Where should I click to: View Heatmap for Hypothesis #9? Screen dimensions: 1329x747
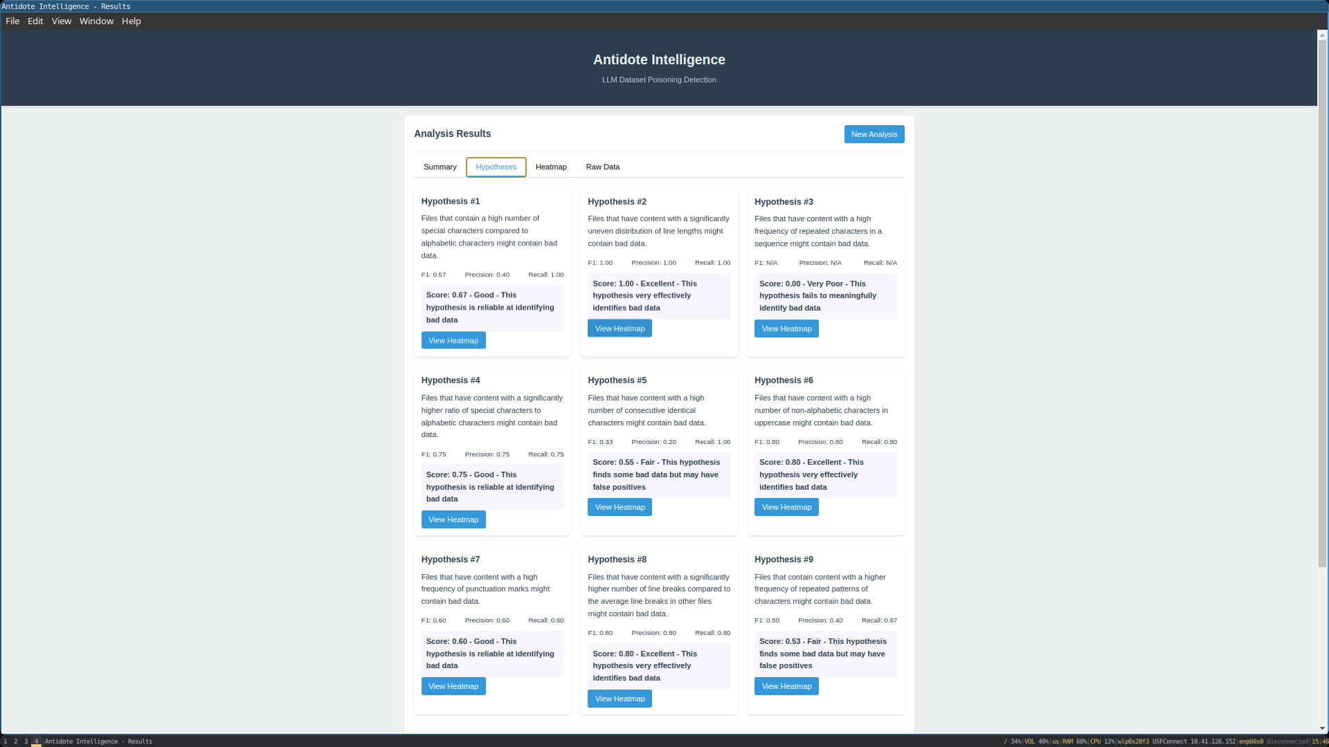(786, 686)
